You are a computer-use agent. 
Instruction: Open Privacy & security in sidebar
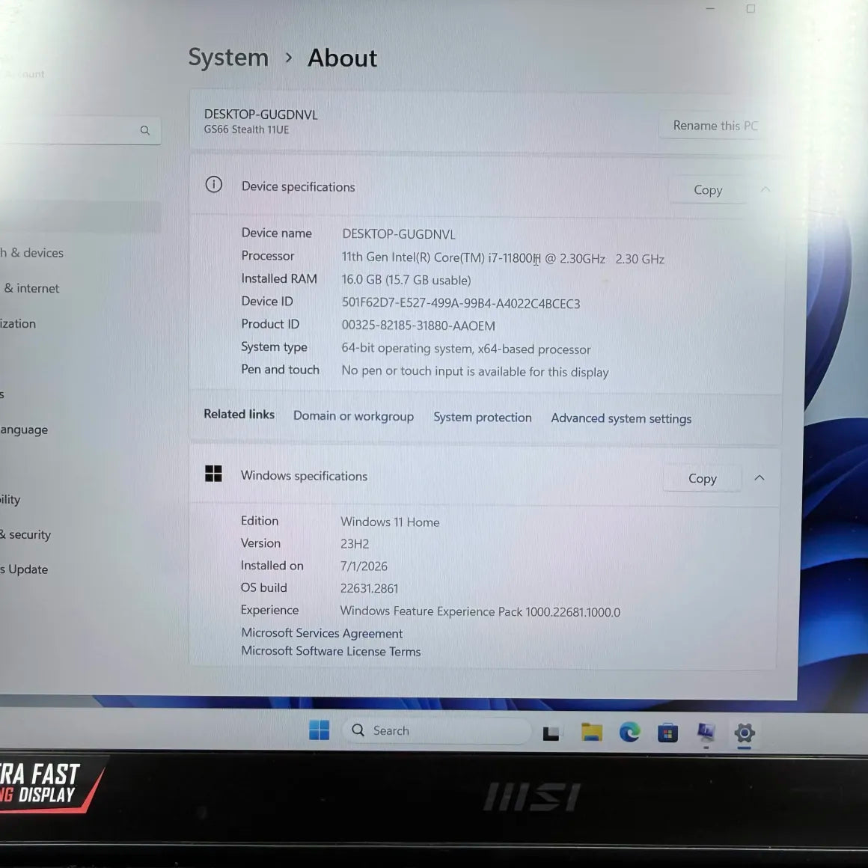(x=27, y=534)
